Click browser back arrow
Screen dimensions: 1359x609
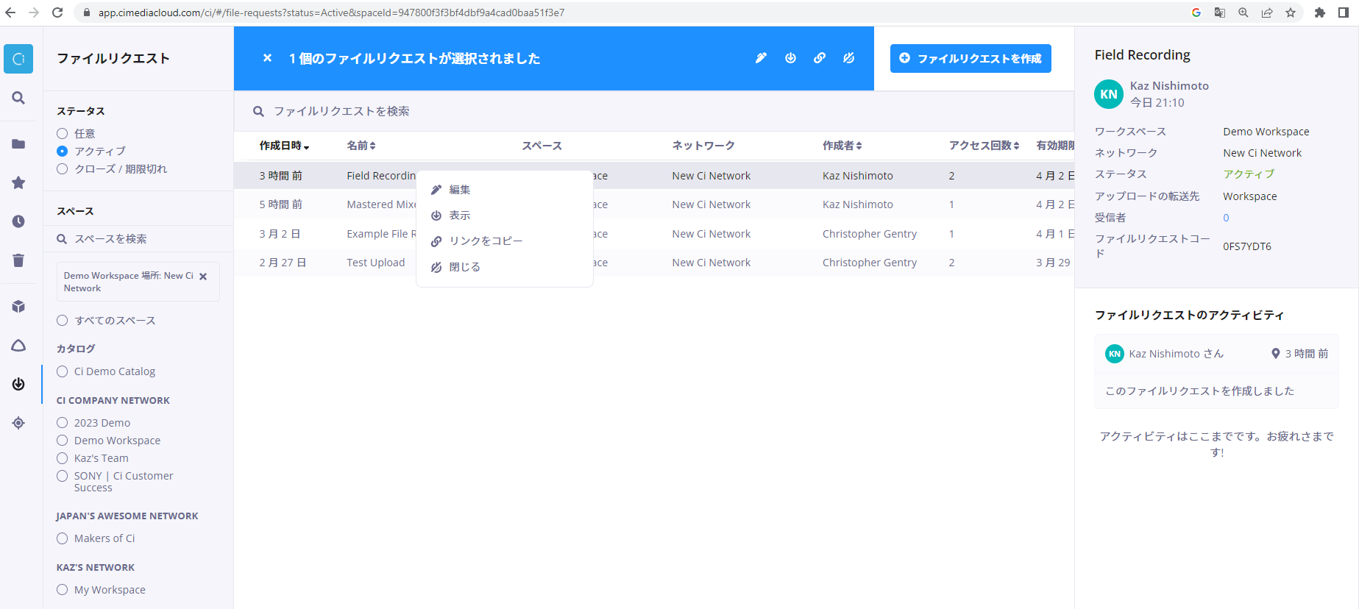pyautogui.click(x=10, y=13)
